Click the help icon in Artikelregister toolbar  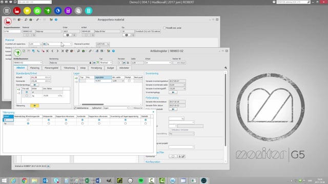113,51
